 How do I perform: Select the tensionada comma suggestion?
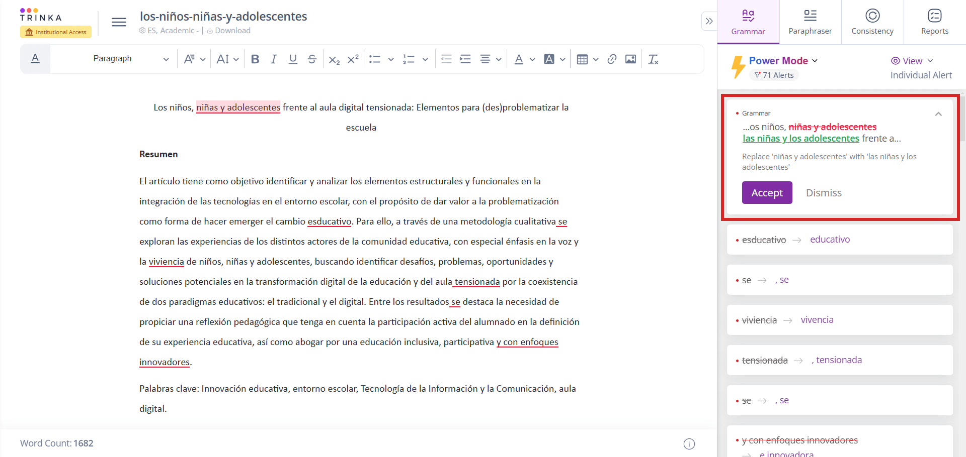pos(840,360)
